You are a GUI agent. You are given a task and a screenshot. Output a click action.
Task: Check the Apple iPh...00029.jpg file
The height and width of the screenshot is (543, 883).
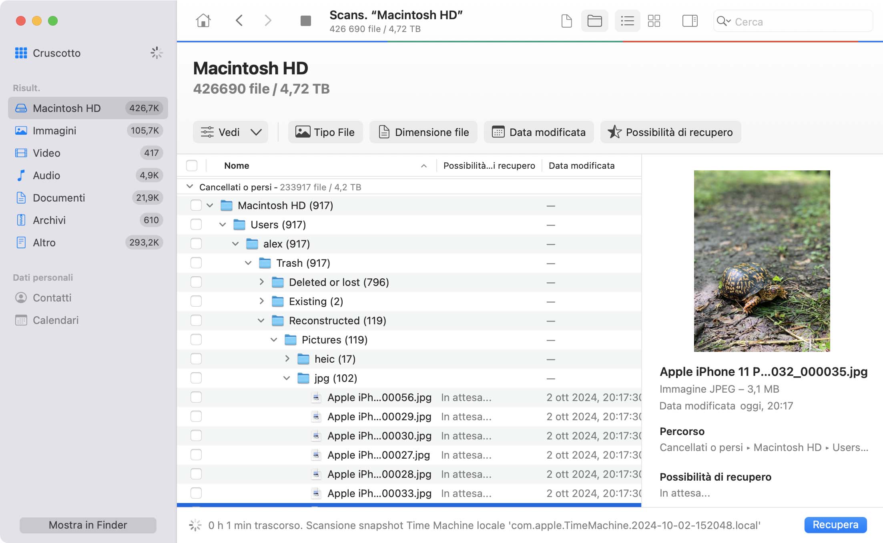[196, 417]
